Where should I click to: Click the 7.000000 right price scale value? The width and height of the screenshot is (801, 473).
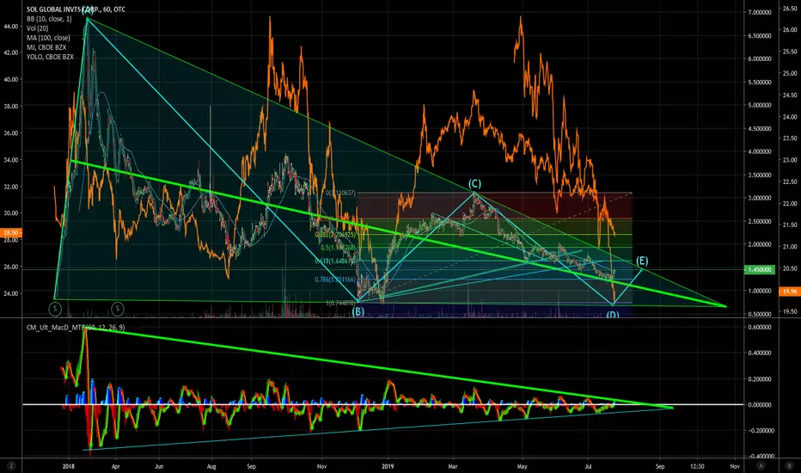759,12
